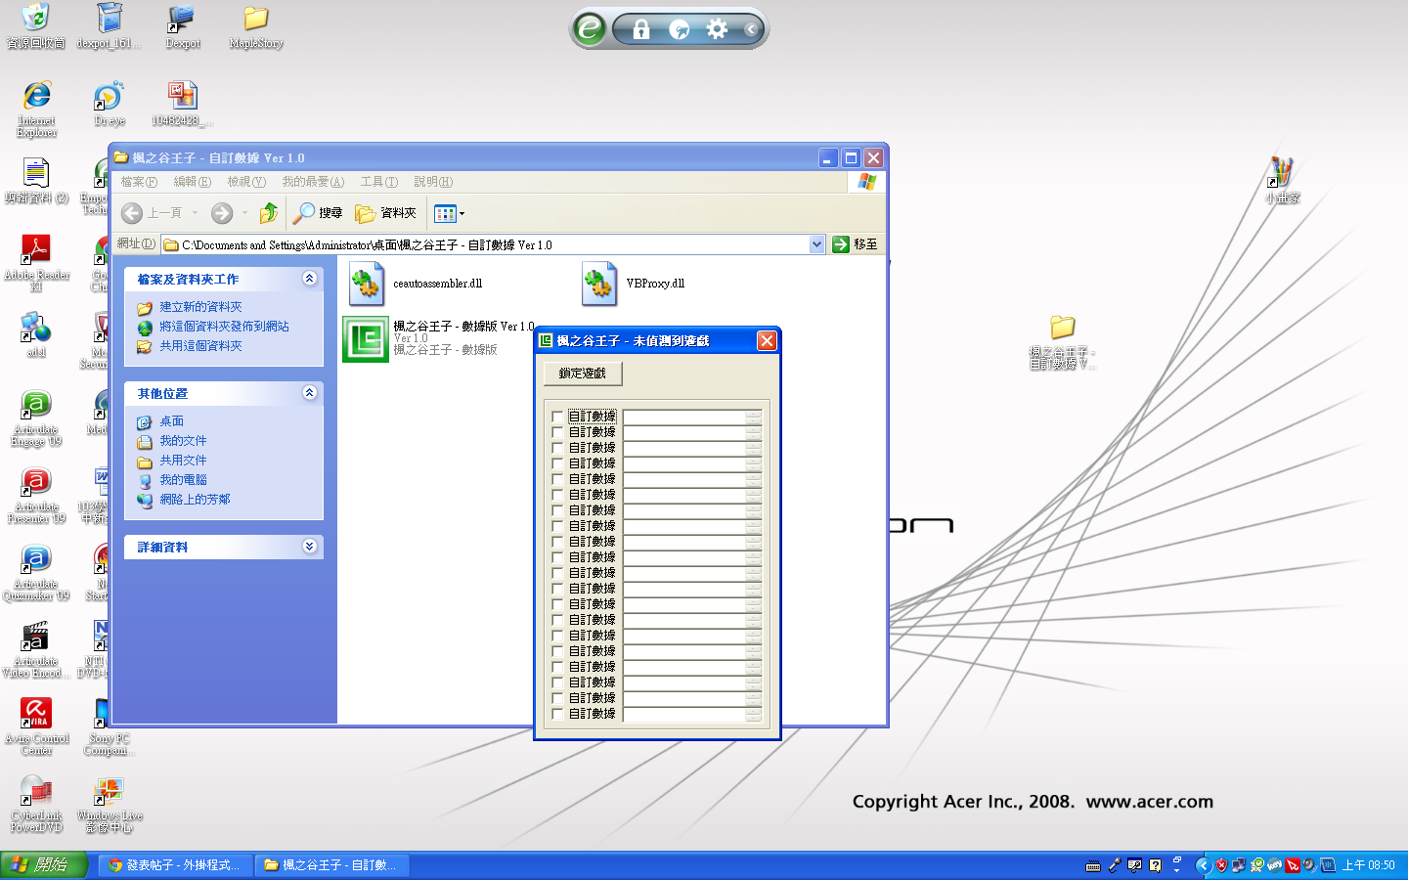The image size is (1408, 880).
Task: Select the 楓之谷王子 - 數據版 executable
Action: (439, 338)
